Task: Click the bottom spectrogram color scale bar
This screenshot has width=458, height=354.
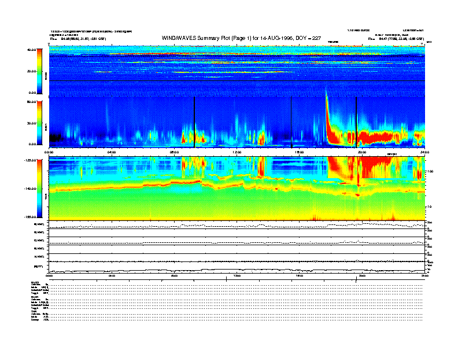Action: click(x=39, y=188)
